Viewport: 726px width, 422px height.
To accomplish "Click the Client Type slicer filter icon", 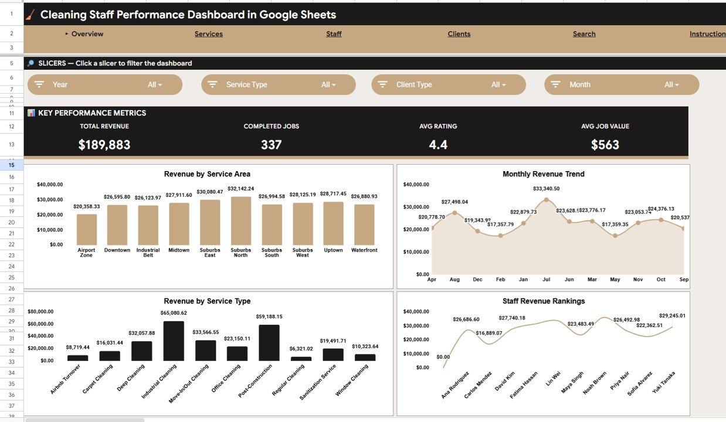I will coord(383,84).
